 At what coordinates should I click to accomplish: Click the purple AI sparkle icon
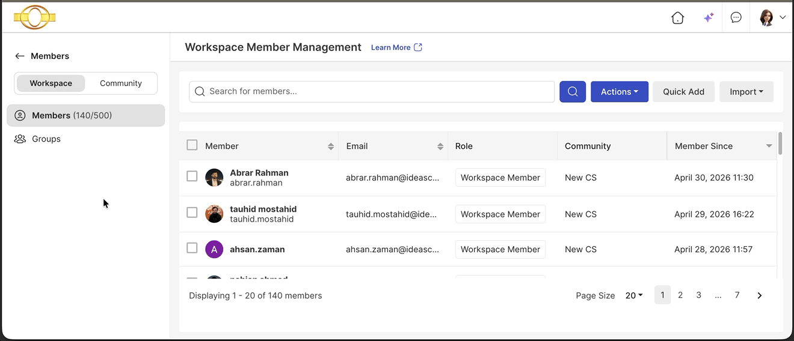point(709,17)
